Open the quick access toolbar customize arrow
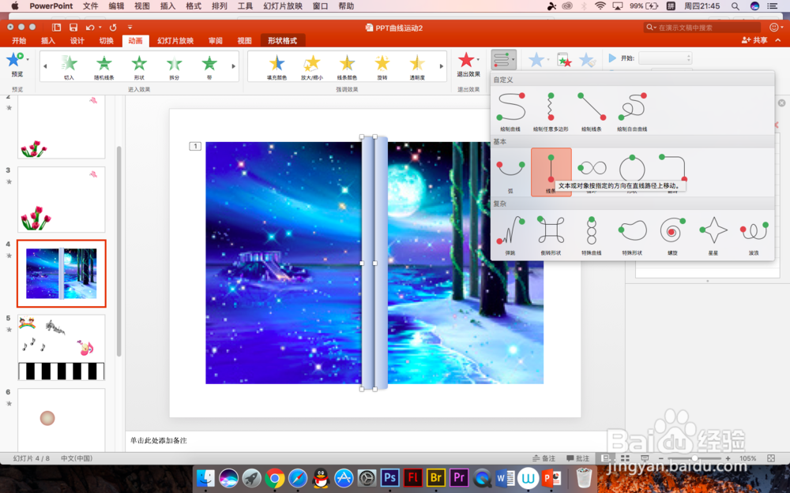790x493 pixels. 130,27
